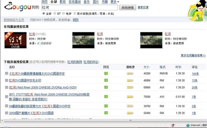Click the Internet zone globe icon
Viewport: 207px width, 128px height.
[x=188, y=125]
